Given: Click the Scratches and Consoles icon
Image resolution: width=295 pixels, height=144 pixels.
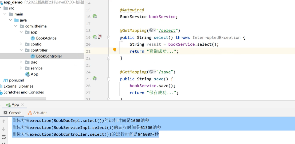Looking at the screenshot, I should pyautogui.click(x=2, y=92).
